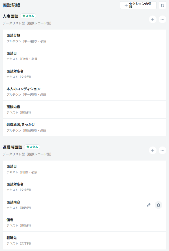Viewport: 169px width, 251px height.
Task: Open the 退職原因/きっかけ field row
Action: click(x=85, y=128)
